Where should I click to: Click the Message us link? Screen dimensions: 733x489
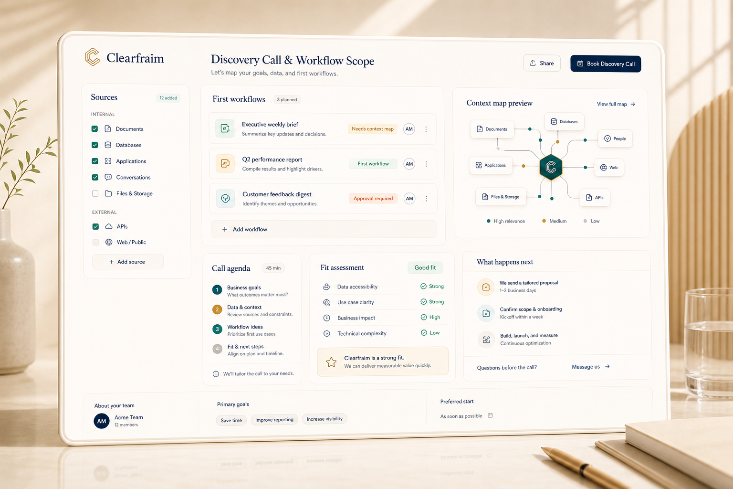pos(591,367)
